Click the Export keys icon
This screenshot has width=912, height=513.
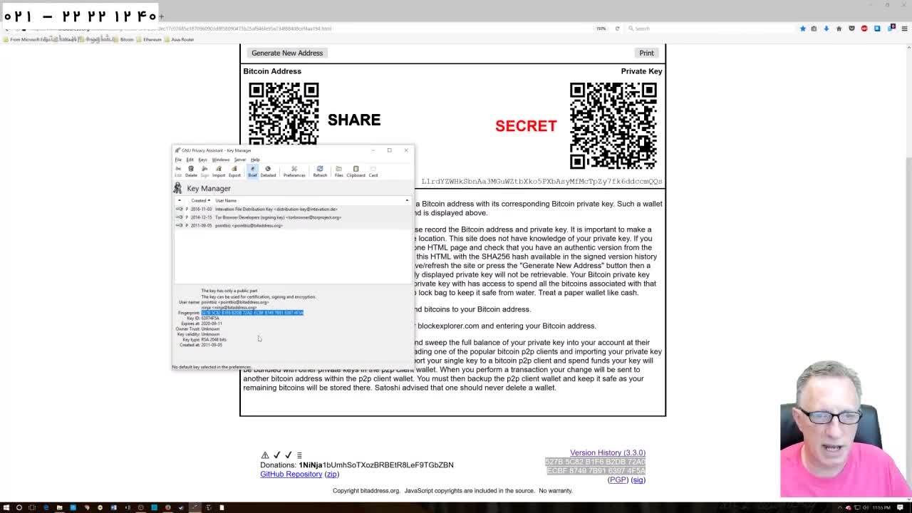tap(234, 171)
